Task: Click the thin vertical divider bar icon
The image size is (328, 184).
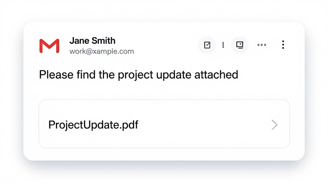Action: pos(223,45)
